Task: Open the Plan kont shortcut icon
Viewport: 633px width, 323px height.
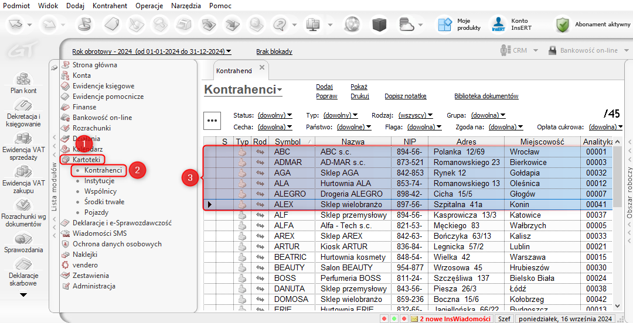Action: tap(23, 79)
